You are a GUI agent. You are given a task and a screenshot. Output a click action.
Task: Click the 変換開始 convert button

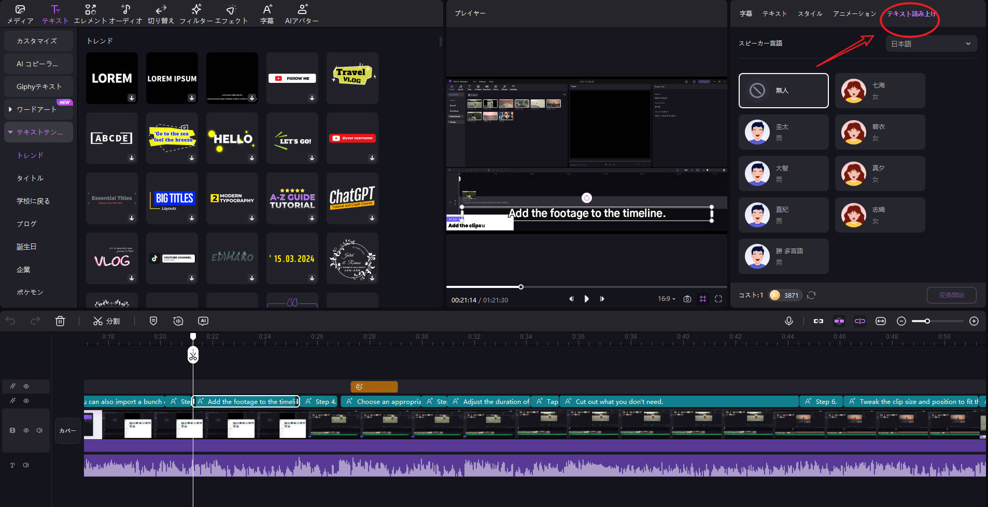[x=952, y=295]
